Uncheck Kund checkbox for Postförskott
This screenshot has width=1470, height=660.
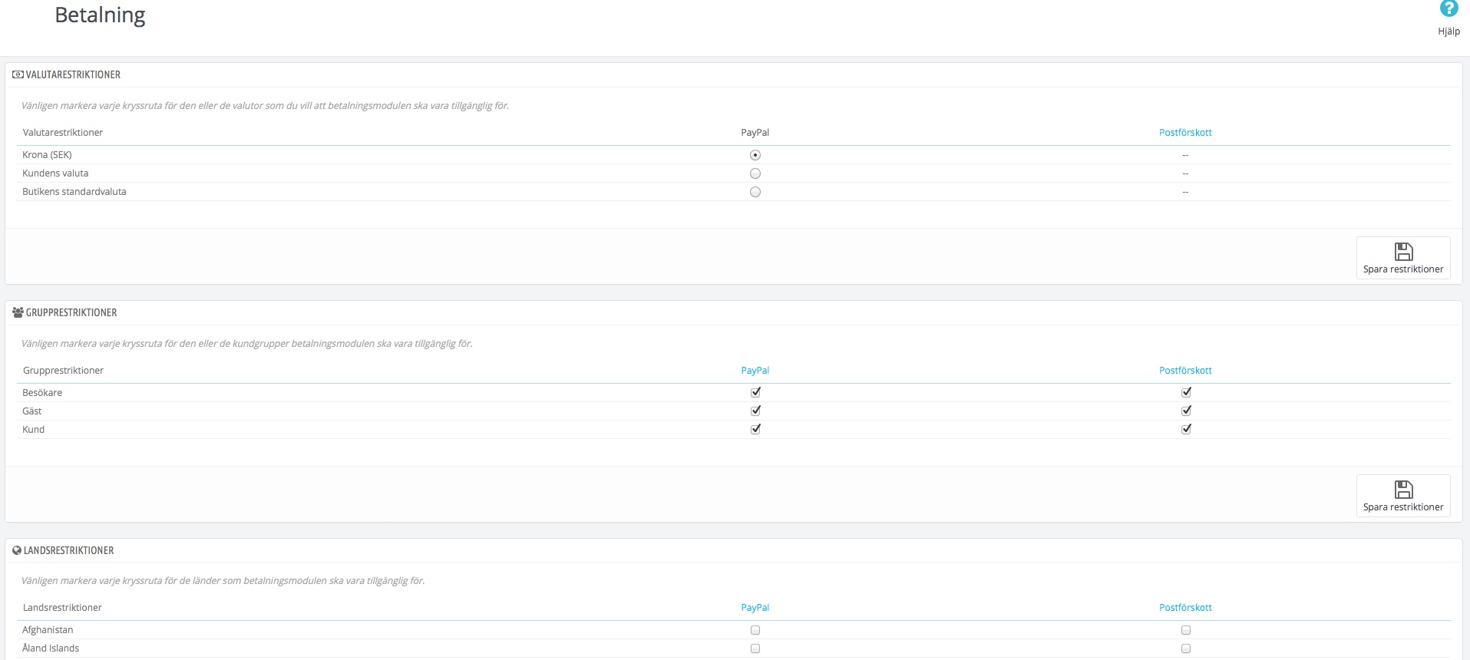tap(1186, 429)
